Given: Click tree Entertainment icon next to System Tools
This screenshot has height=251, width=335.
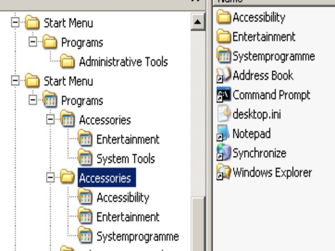Looking at the screenshot, I should click(x=85, y=139).
